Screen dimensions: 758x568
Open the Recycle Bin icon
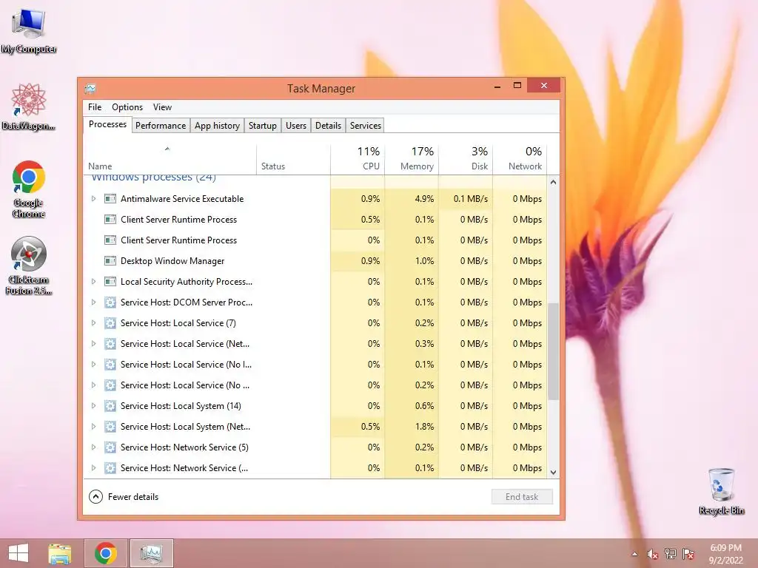(x=721, y=491)
